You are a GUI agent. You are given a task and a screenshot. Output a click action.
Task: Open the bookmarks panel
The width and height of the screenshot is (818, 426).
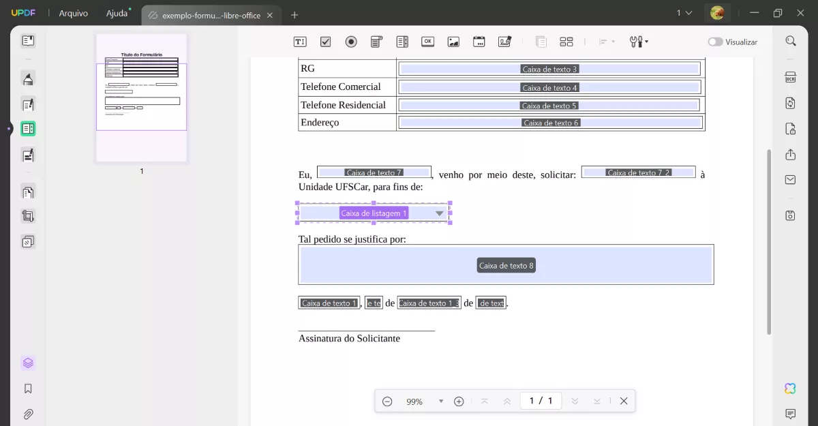28,388
